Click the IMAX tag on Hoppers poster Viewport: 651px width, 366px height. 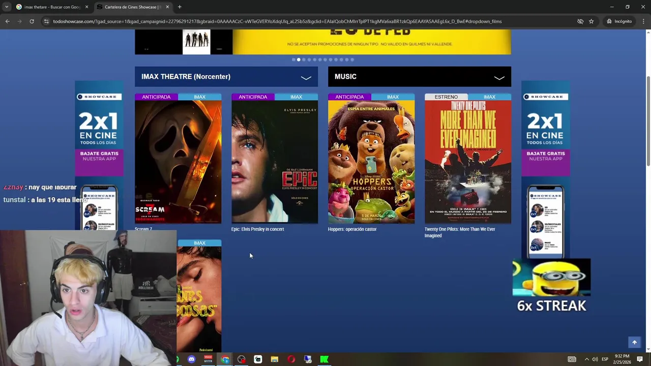pos(393,97)
